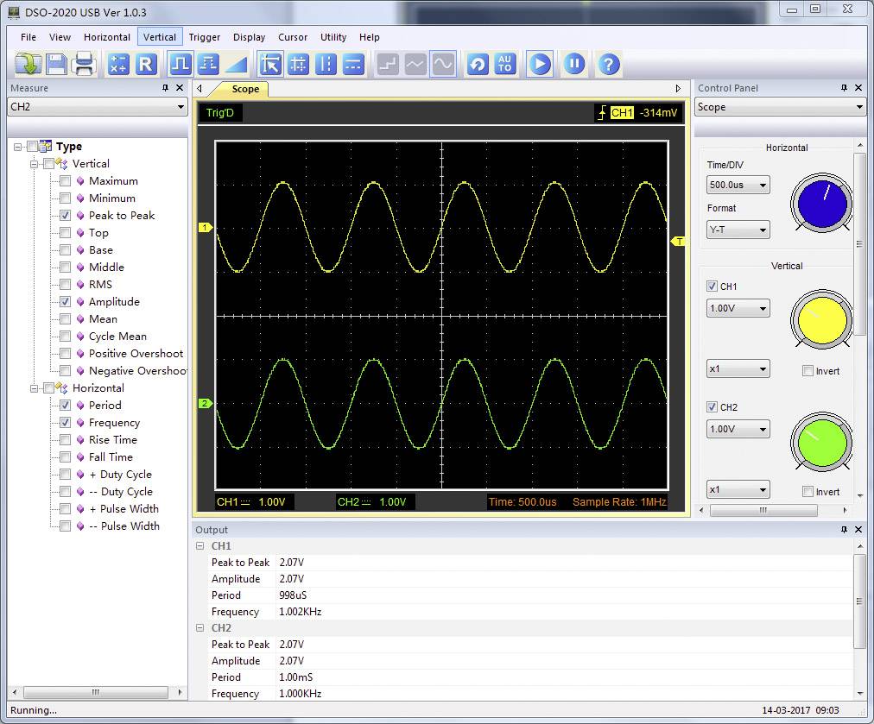Uncheck the Peak to Peak measurement
The height and width of the screenshot is (724, 874).
pyautogui.click(x=65, y=215)
